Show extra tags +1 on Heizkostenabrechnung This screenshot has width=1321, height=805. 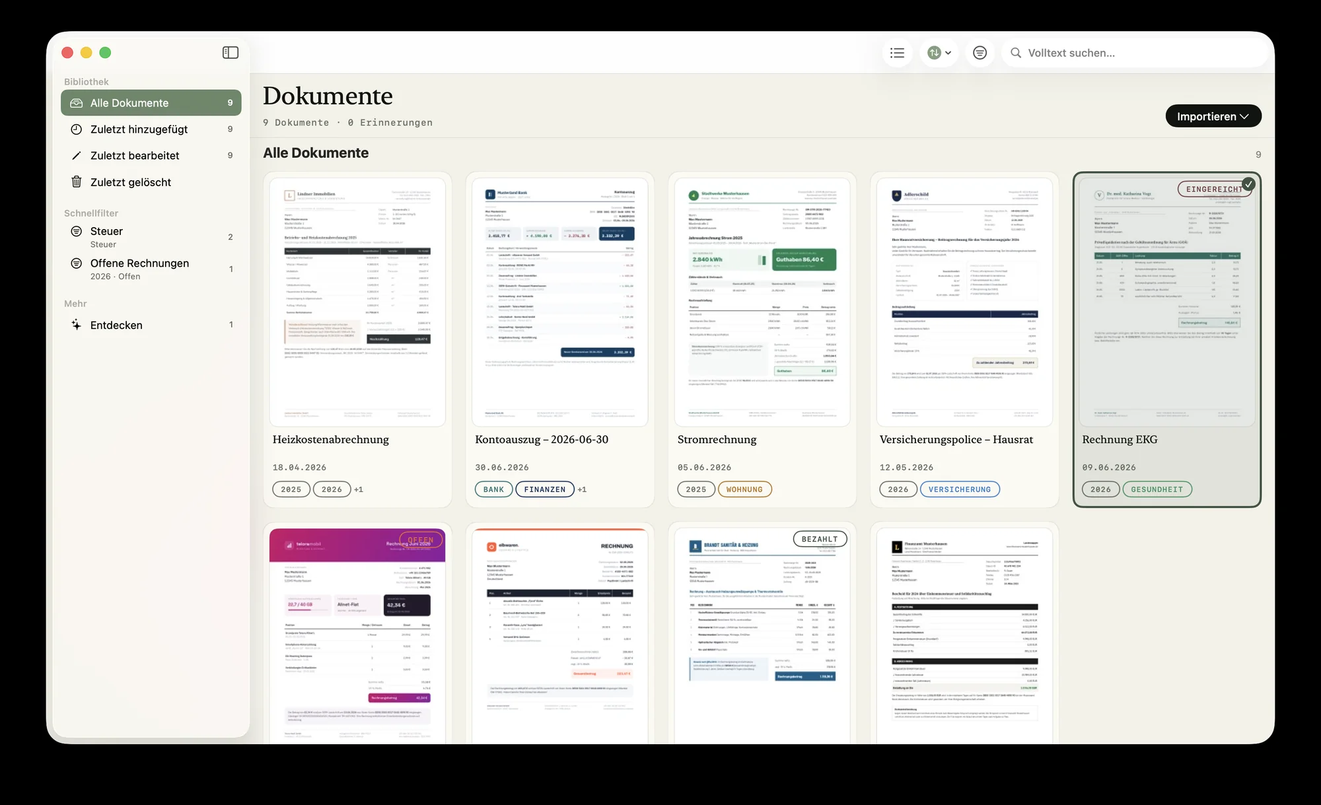coord(359,489)
